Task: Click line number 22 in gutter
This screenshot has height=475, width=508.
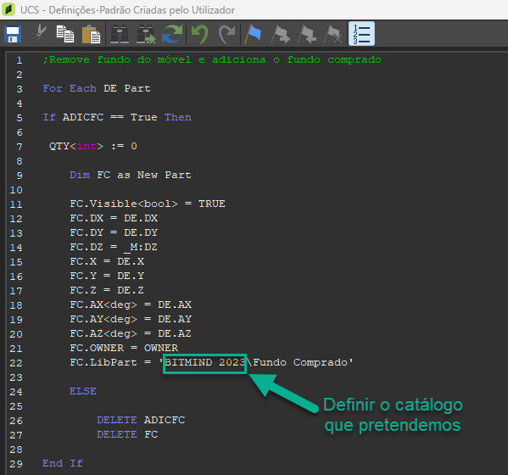Action: coord(16,363)
